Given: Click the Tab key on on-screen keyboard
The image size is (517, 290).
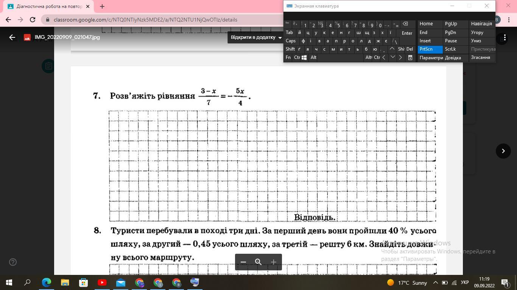Looking at the screenshot, I should (289, 32).
